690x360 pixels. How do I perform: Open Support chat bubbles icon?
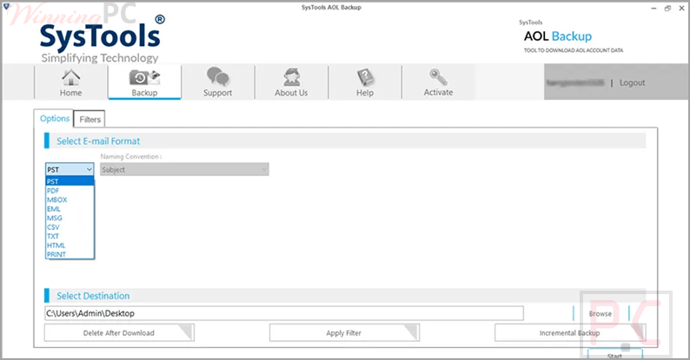click(217, 82)
